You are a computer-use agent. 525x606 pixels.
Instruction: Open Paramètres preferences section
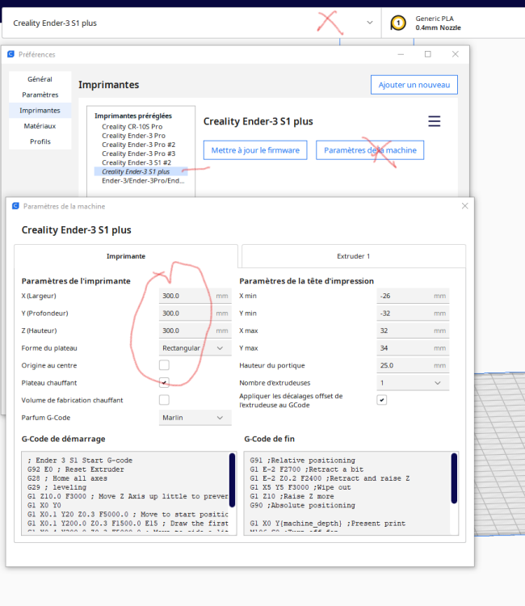(x=40, y=95)
